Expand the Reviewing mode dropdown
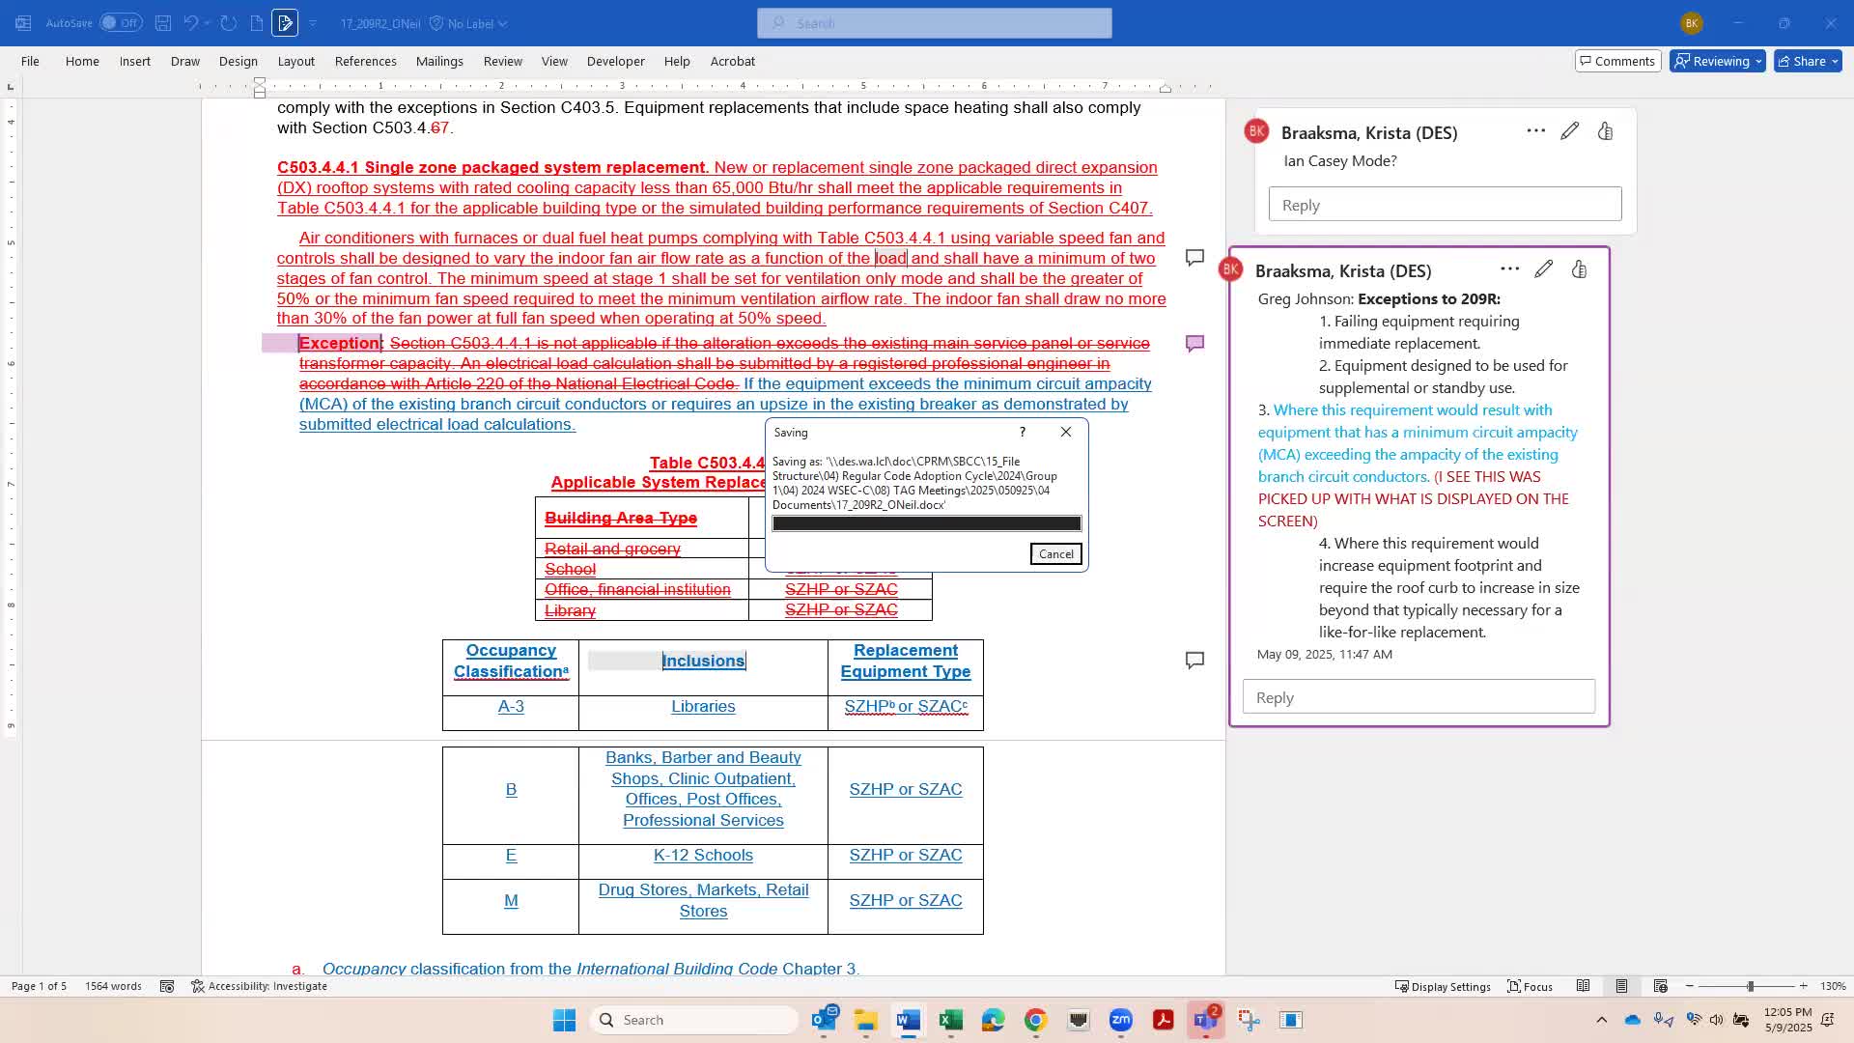 tap(1757, 61)
